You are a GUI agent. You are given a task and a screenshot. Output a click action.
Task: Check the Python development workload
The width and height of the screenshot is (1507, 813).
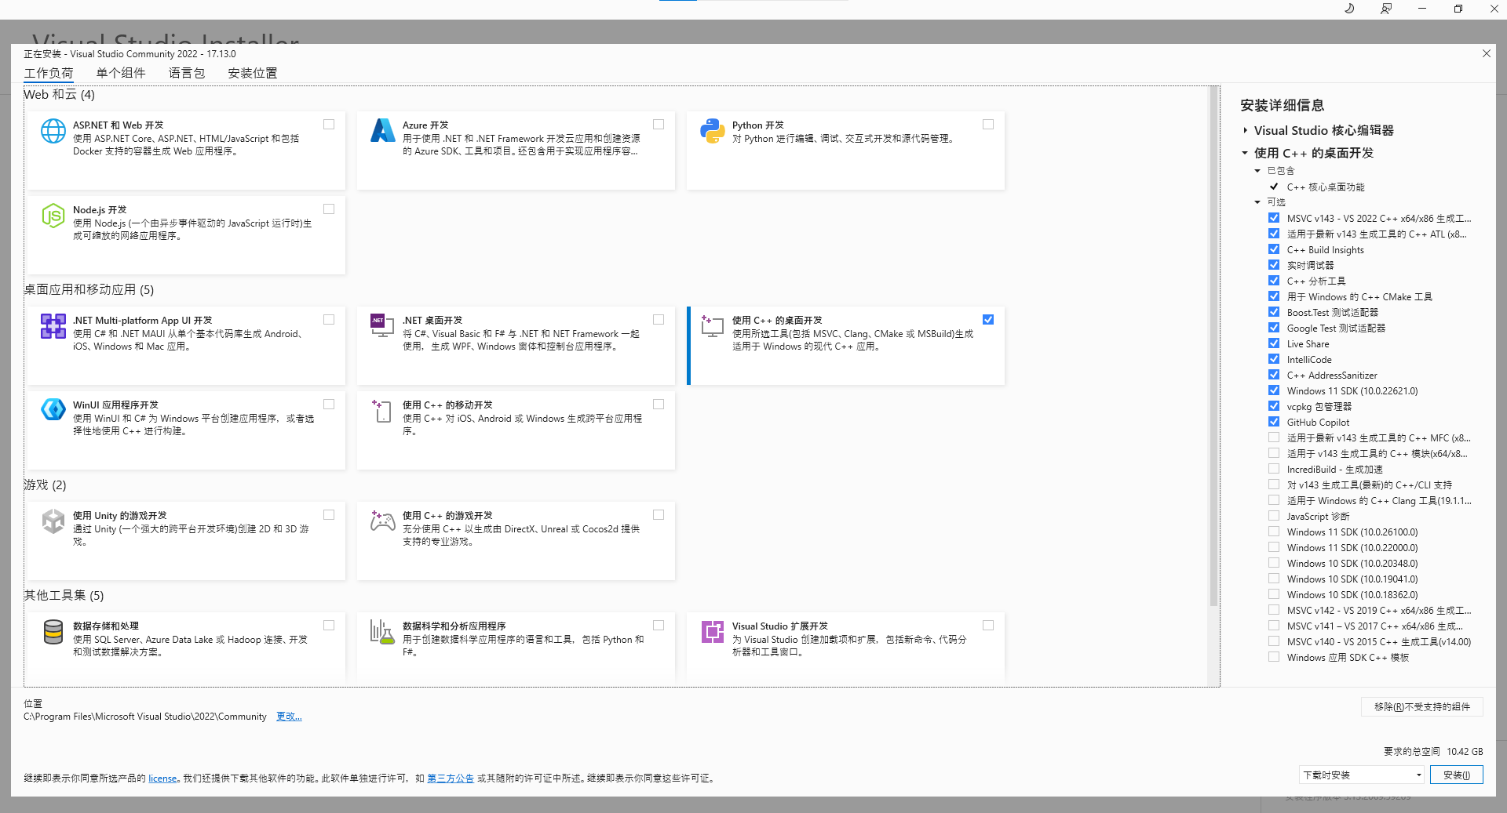pyautogui.click(x=988, y=125)
